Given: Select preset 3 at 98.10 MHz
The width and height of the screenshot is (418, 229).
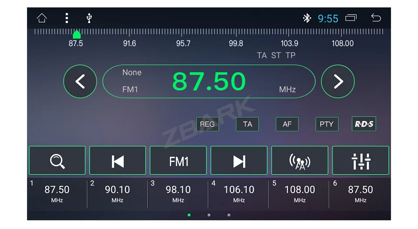Looking at the screenshot, I should point(178,194).
